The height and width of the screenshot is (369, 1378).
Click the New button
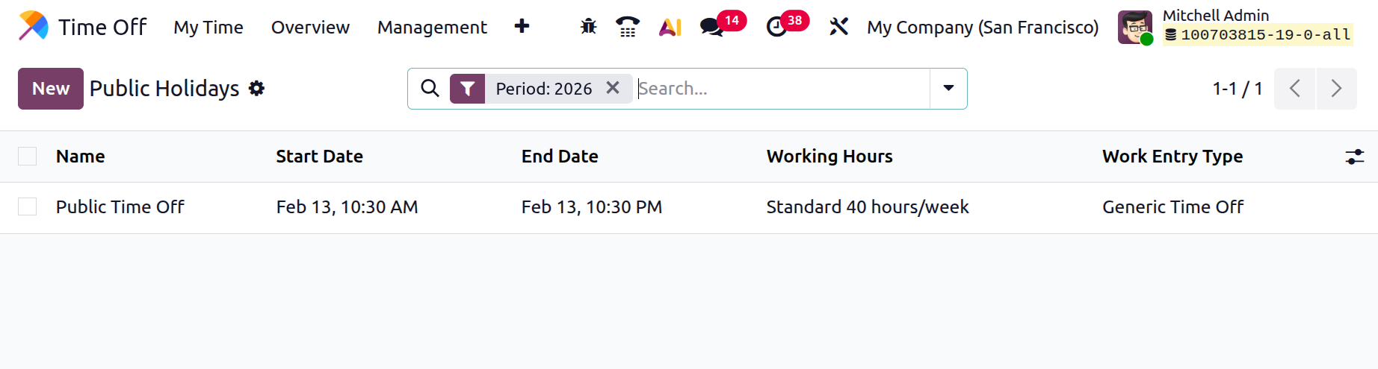pos(51,89)
